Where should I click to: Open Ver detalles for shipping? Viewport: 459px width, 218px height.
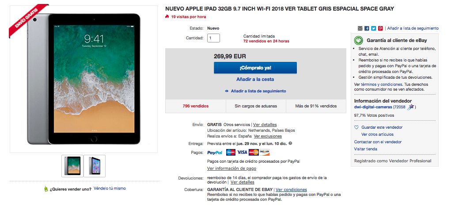(265, 125)
